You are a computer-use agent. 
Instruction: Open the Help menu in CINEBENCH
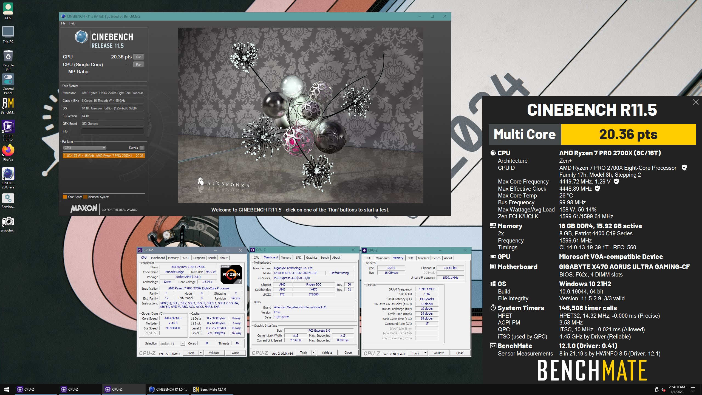point(72,23)
